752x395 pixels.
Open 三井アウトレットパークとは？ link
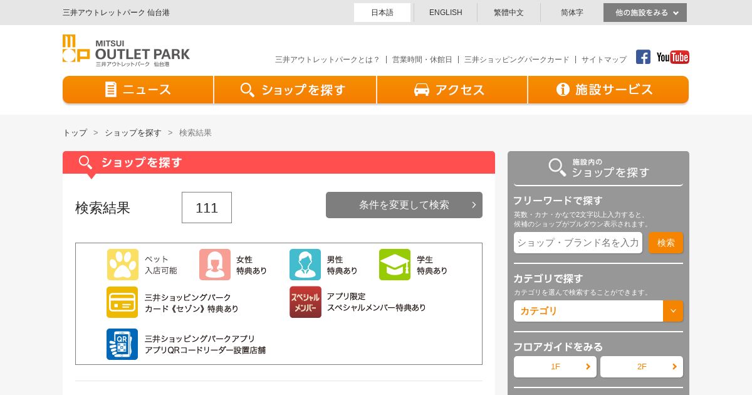click(327, 60)
